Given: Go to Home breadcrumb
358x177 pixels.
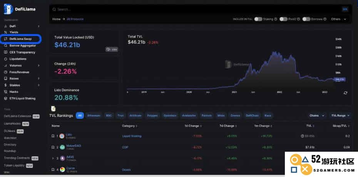Looking at the screenshot, I should point(56,19).
